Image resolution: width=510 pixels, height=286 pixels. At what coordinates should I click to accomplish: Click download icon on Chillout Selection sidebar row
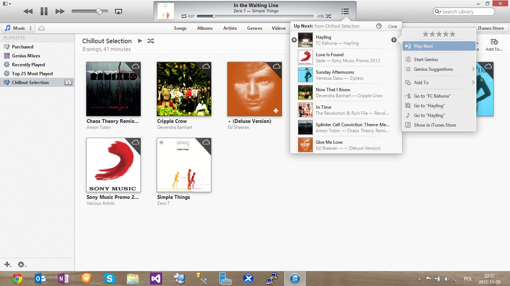pos(68,82)
